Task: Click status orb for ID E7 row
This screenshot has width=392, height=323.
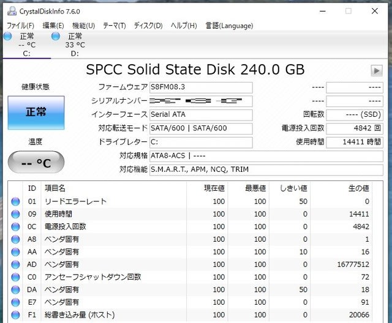Action: click(x=15, y=302)
